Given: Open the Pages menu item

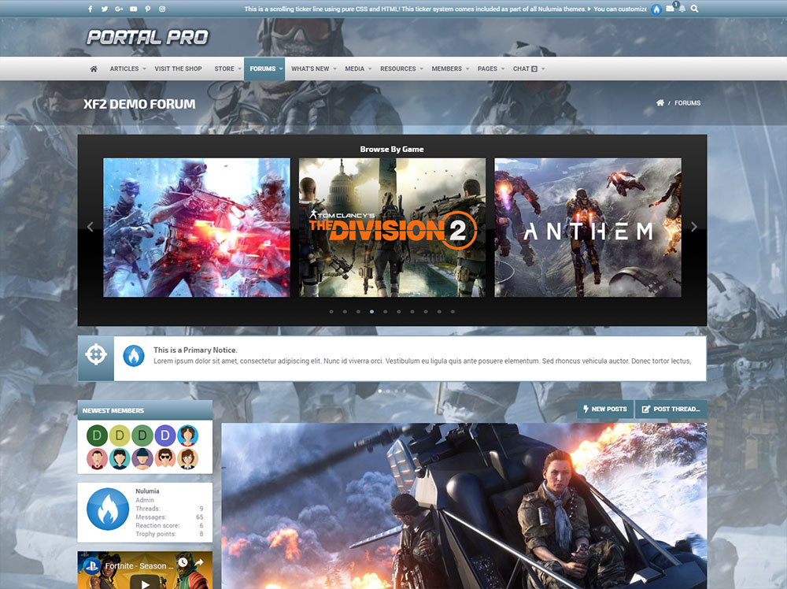Looking at the screenshot, I should tap(487, 69).
